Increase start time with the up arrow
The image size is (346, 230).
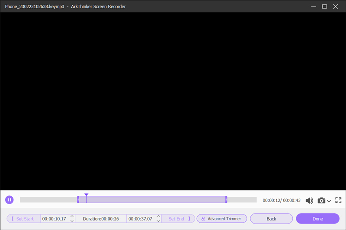[x=72, y=216]
